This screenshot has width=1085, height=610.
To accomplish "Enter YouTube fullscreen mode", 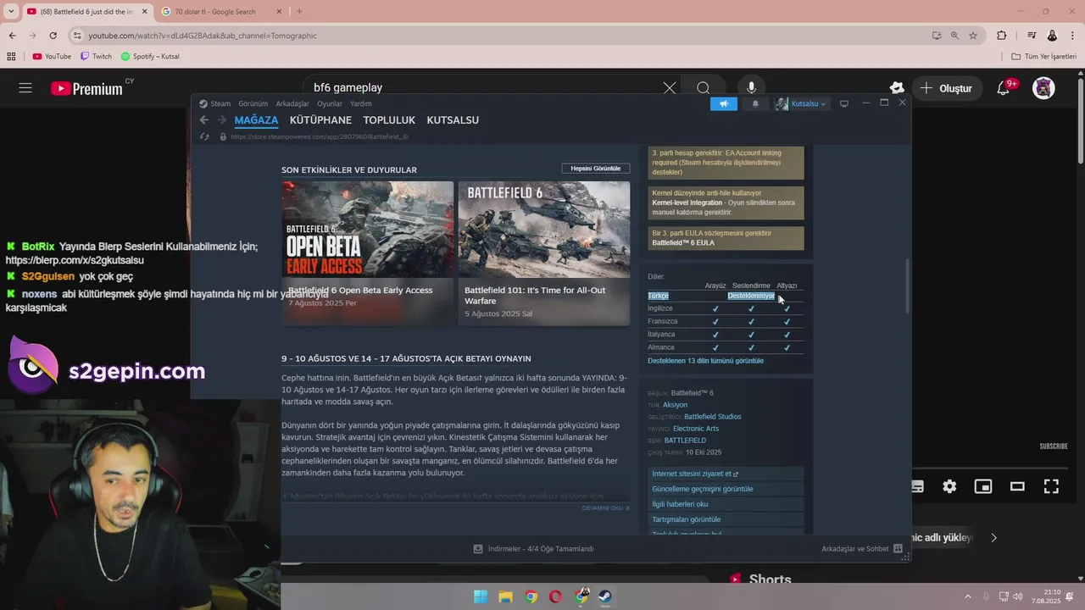I will [1051, 486].
